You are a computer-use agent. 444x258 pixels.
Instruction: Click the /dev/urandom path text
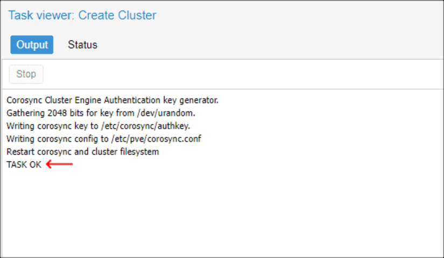(170, 113)
